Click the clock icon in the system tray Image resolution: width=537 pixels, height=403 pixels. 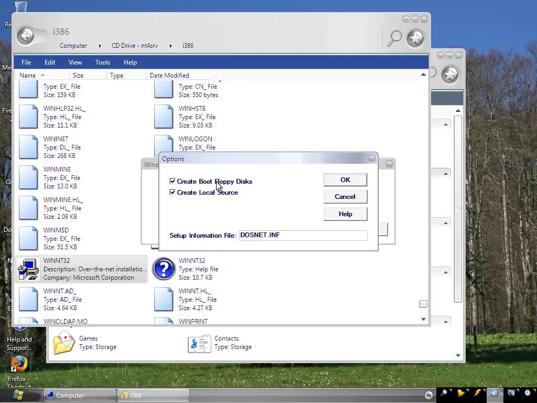528,393
